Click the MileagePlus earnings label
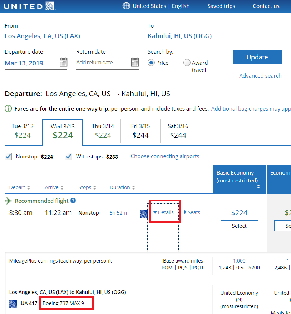 (x=60, y=261)
